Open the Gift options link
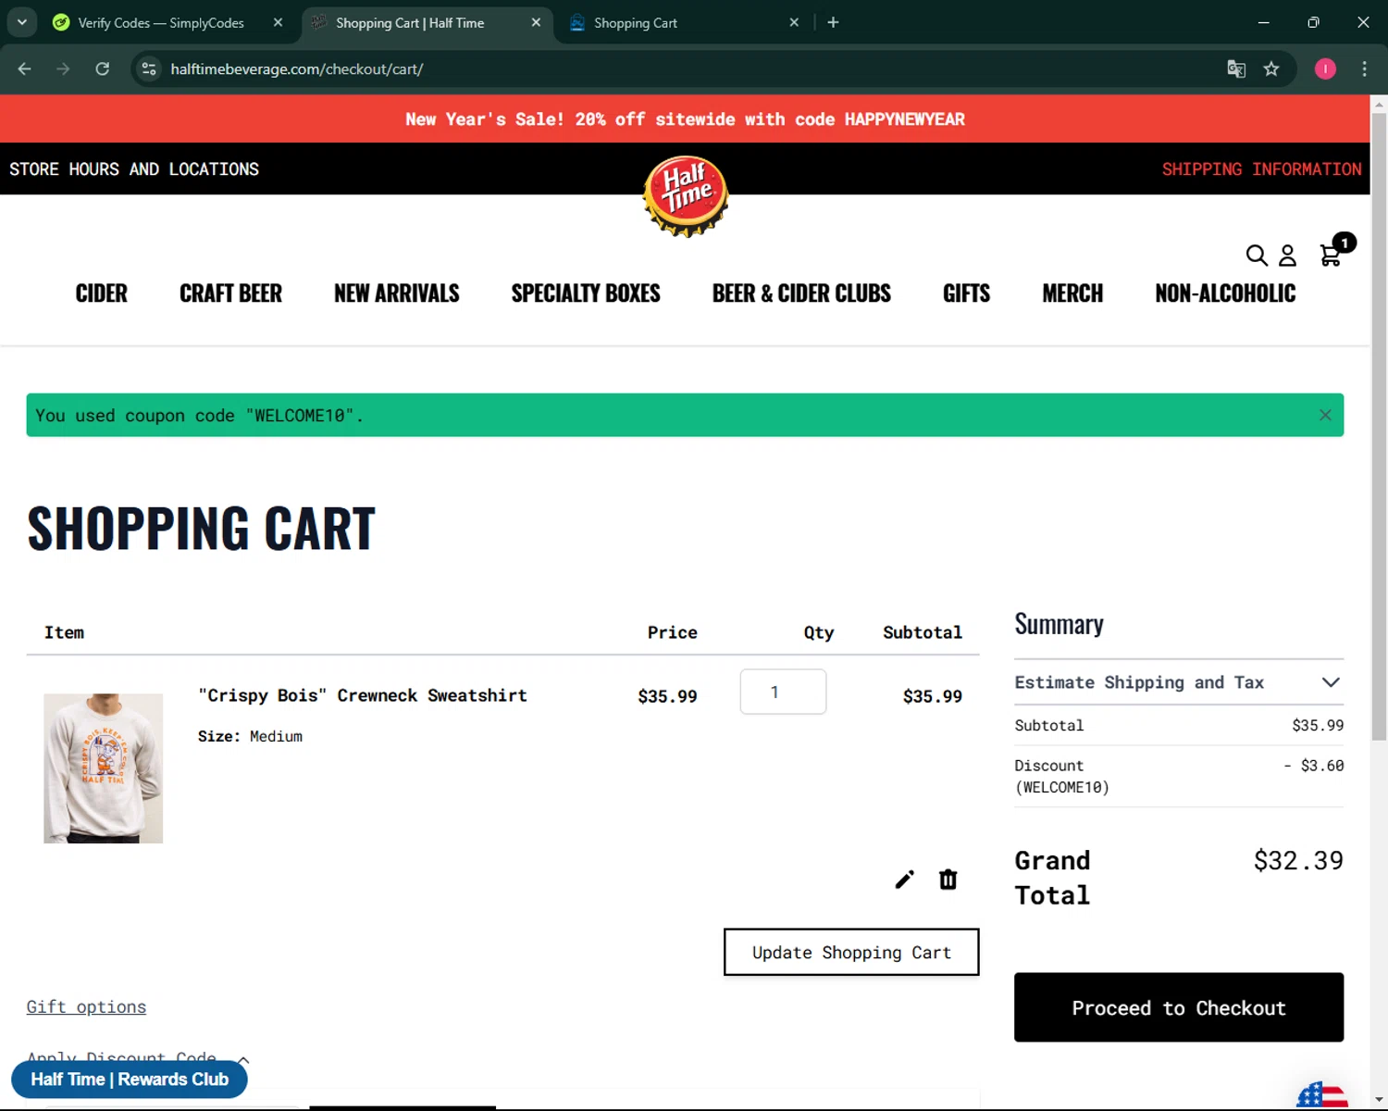Image resolution: width=1388 pixels, height=1111 pixels. (x=86, y=1006)
